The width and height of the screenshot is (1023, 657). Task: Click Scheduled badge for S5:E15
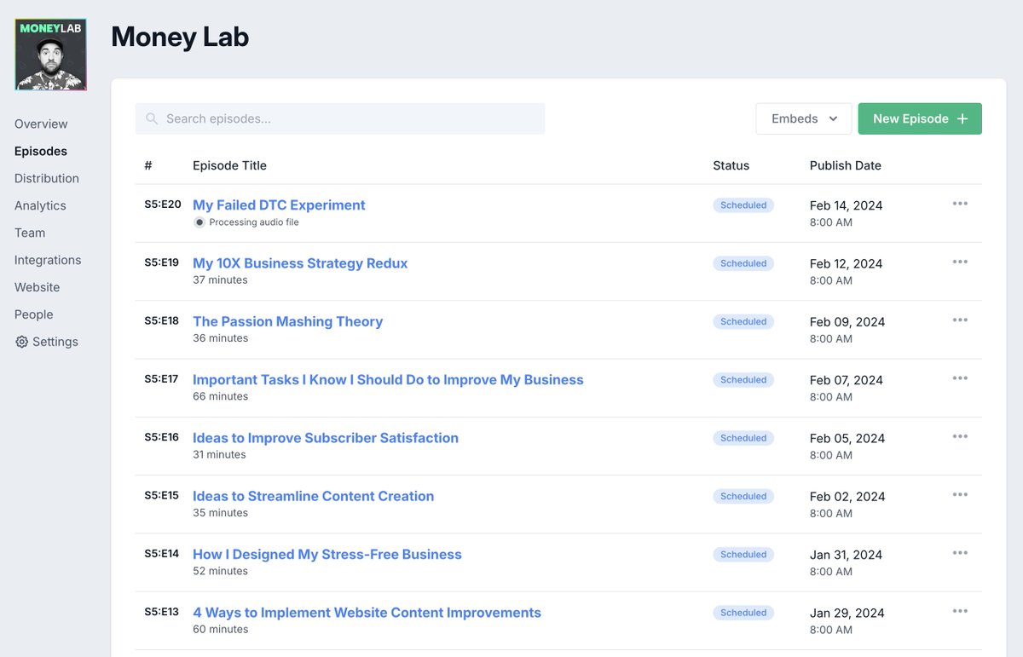743,496
